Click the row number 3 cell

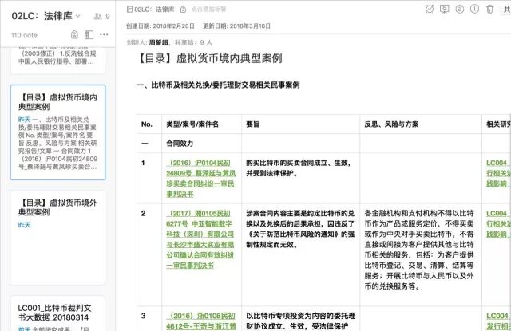pyautogui.click(x=149, y=319)
